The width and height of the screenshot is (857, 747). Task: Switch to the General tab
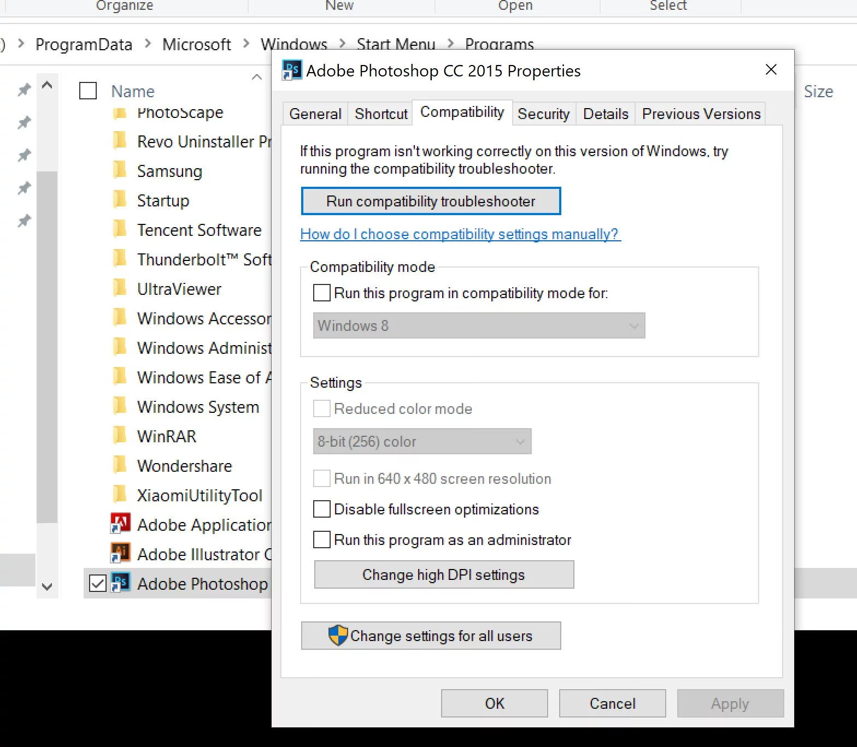coord(315,114)
